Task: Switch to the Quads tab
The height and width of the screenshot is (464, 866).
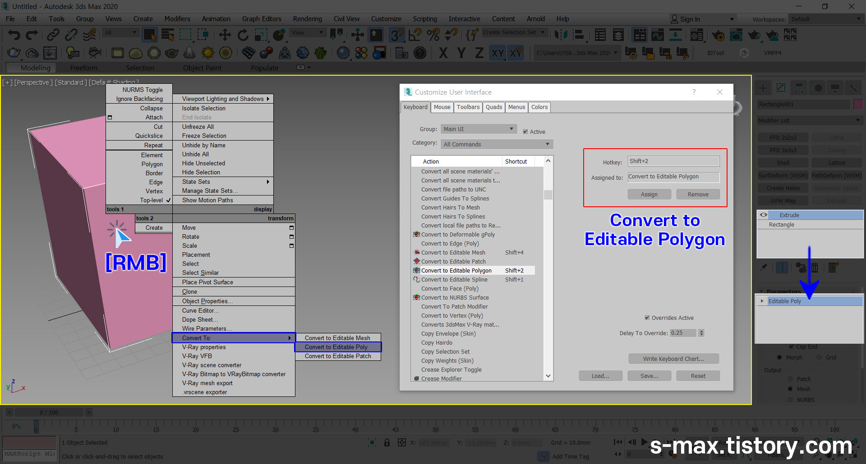Action: (494, 107)
